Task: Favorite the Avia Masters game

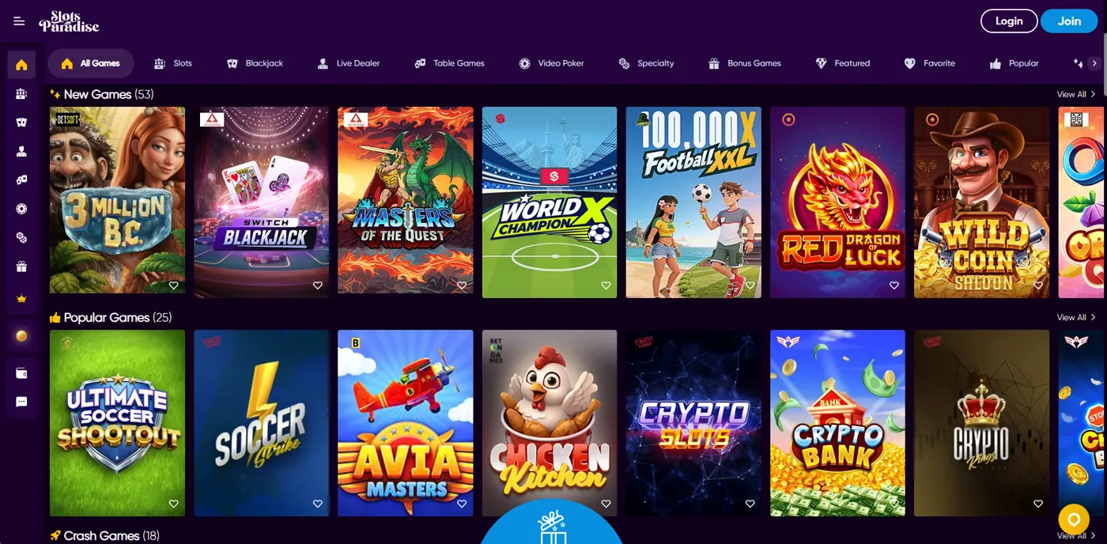Action: [462, 504]
